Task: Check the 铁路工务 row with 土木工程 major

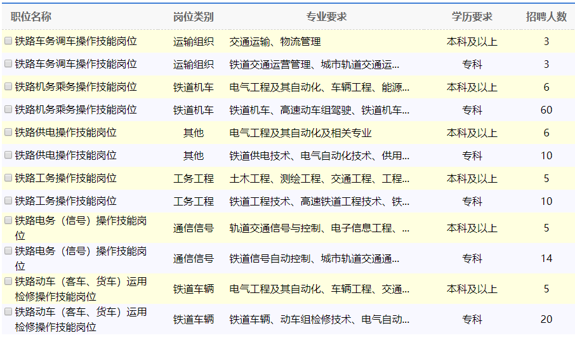Action: (x=8, y=178)
